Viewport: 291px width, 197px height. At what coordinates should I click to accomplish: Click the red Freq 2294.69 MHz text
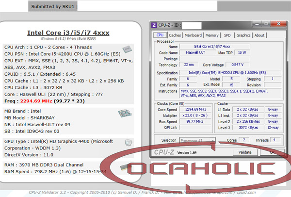pos(36,101)
